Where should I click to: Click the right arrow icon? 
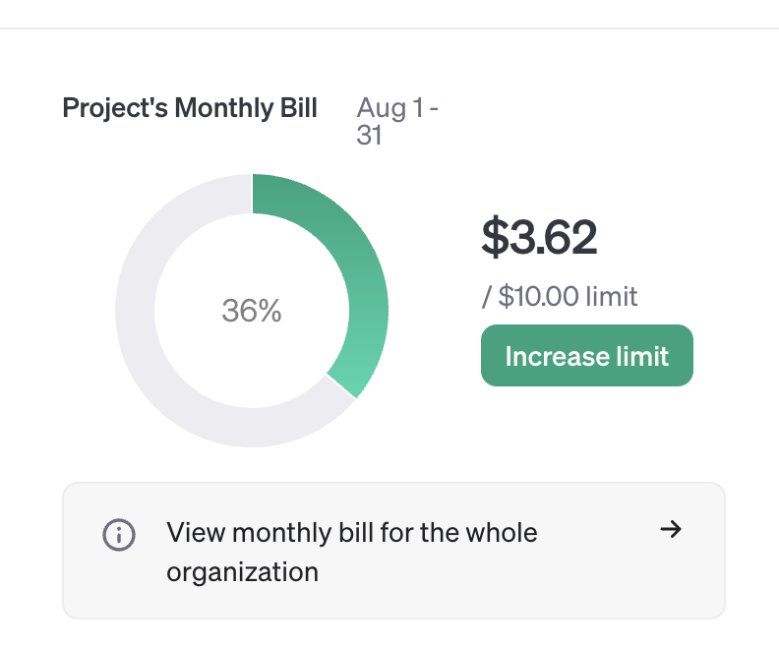click(x=671, y=530)
